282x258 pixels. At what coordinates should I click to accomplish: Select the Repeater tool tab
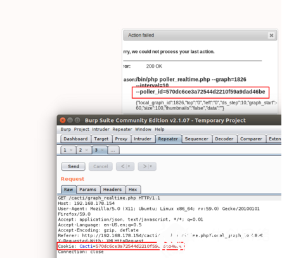click(168, 139)
